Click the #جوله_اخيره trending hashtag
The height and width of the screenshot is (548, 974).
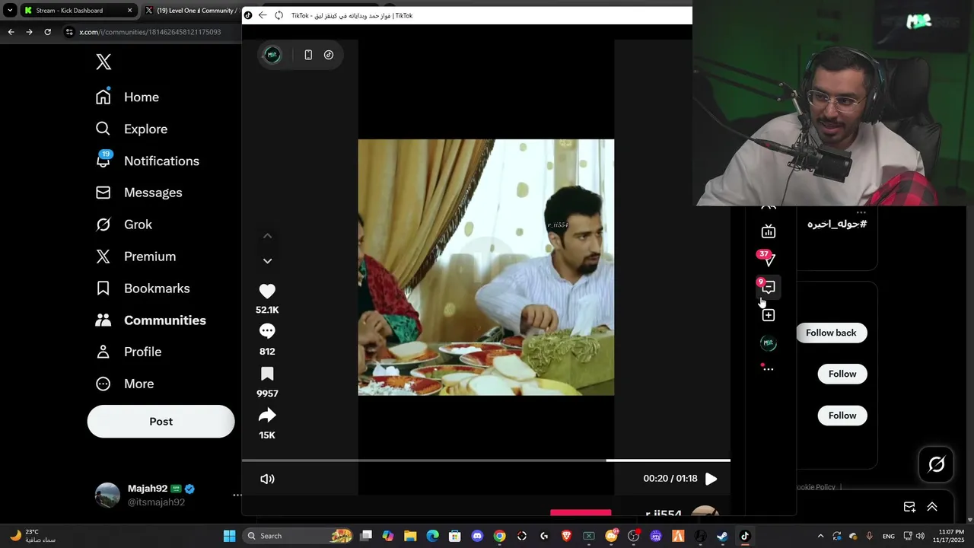837,224
